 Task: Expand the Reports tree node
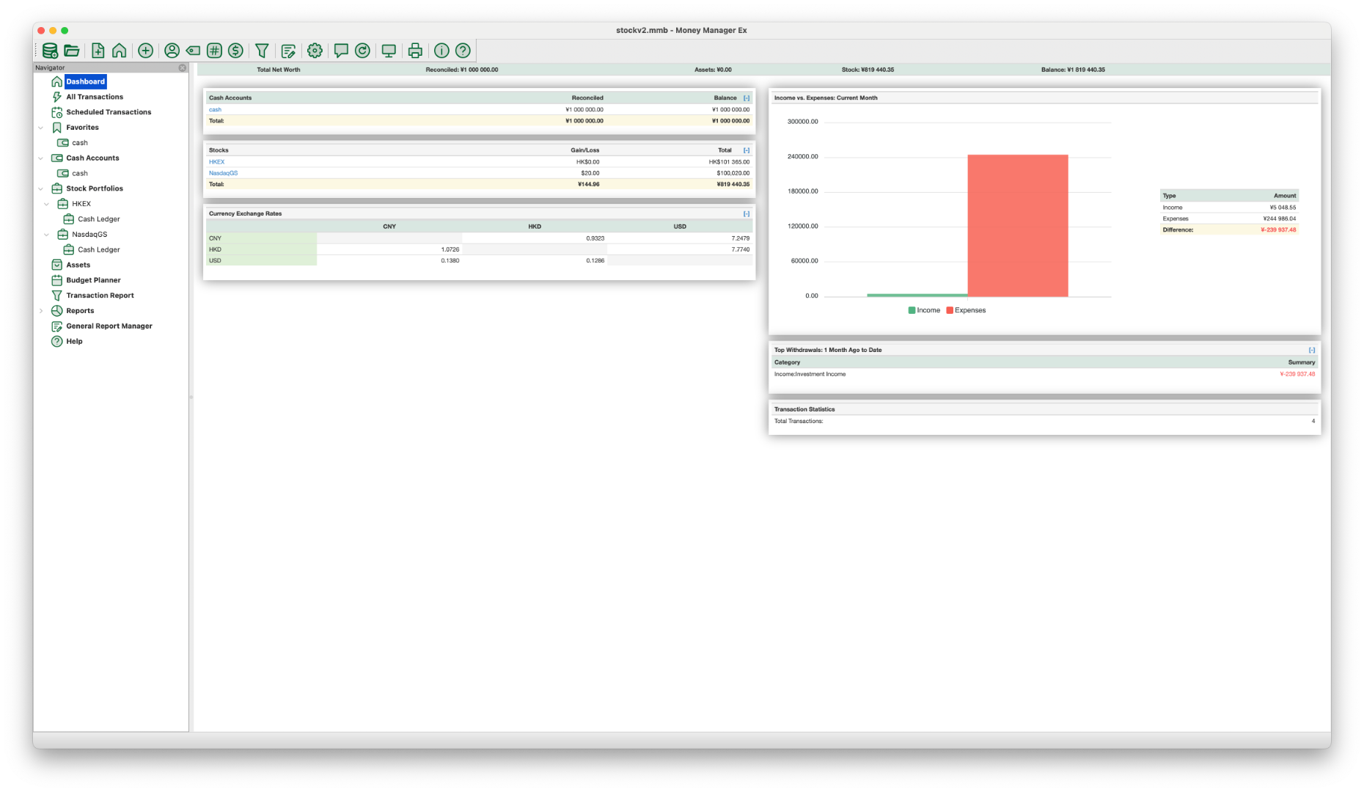tap(41, 311)
